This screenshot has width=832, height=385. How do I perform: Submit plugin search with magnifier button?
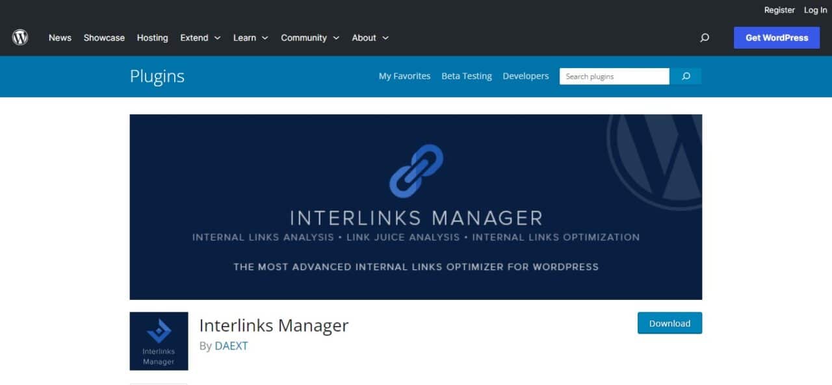pyautogui.click(x=686, y=76)
